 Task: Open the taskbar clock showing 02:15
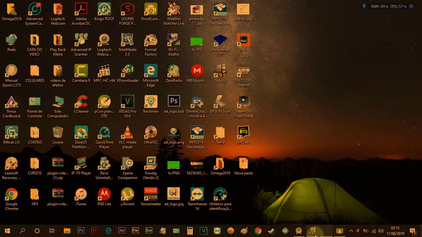click(x=395, y=231)
